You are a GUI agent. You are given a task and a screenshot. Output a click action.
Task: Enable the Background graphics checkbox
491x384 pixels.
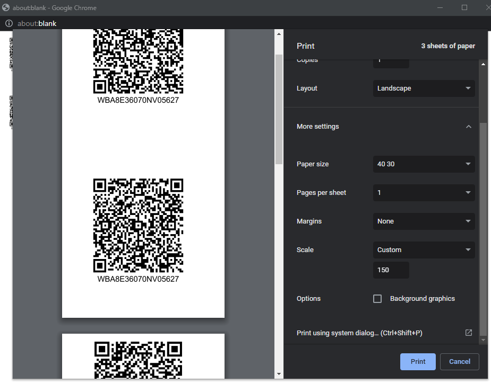click(x=377, y=299)
